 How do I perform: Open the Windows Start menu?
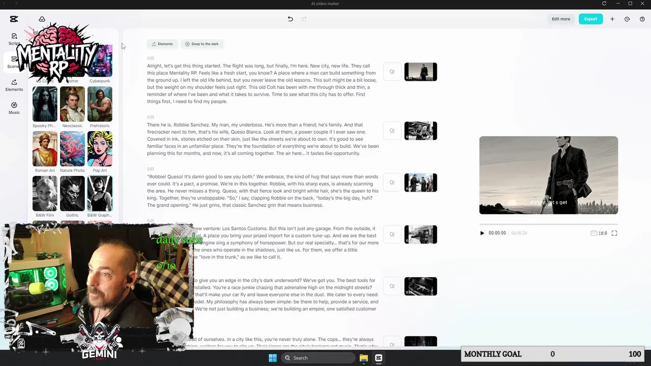(273, 358)
